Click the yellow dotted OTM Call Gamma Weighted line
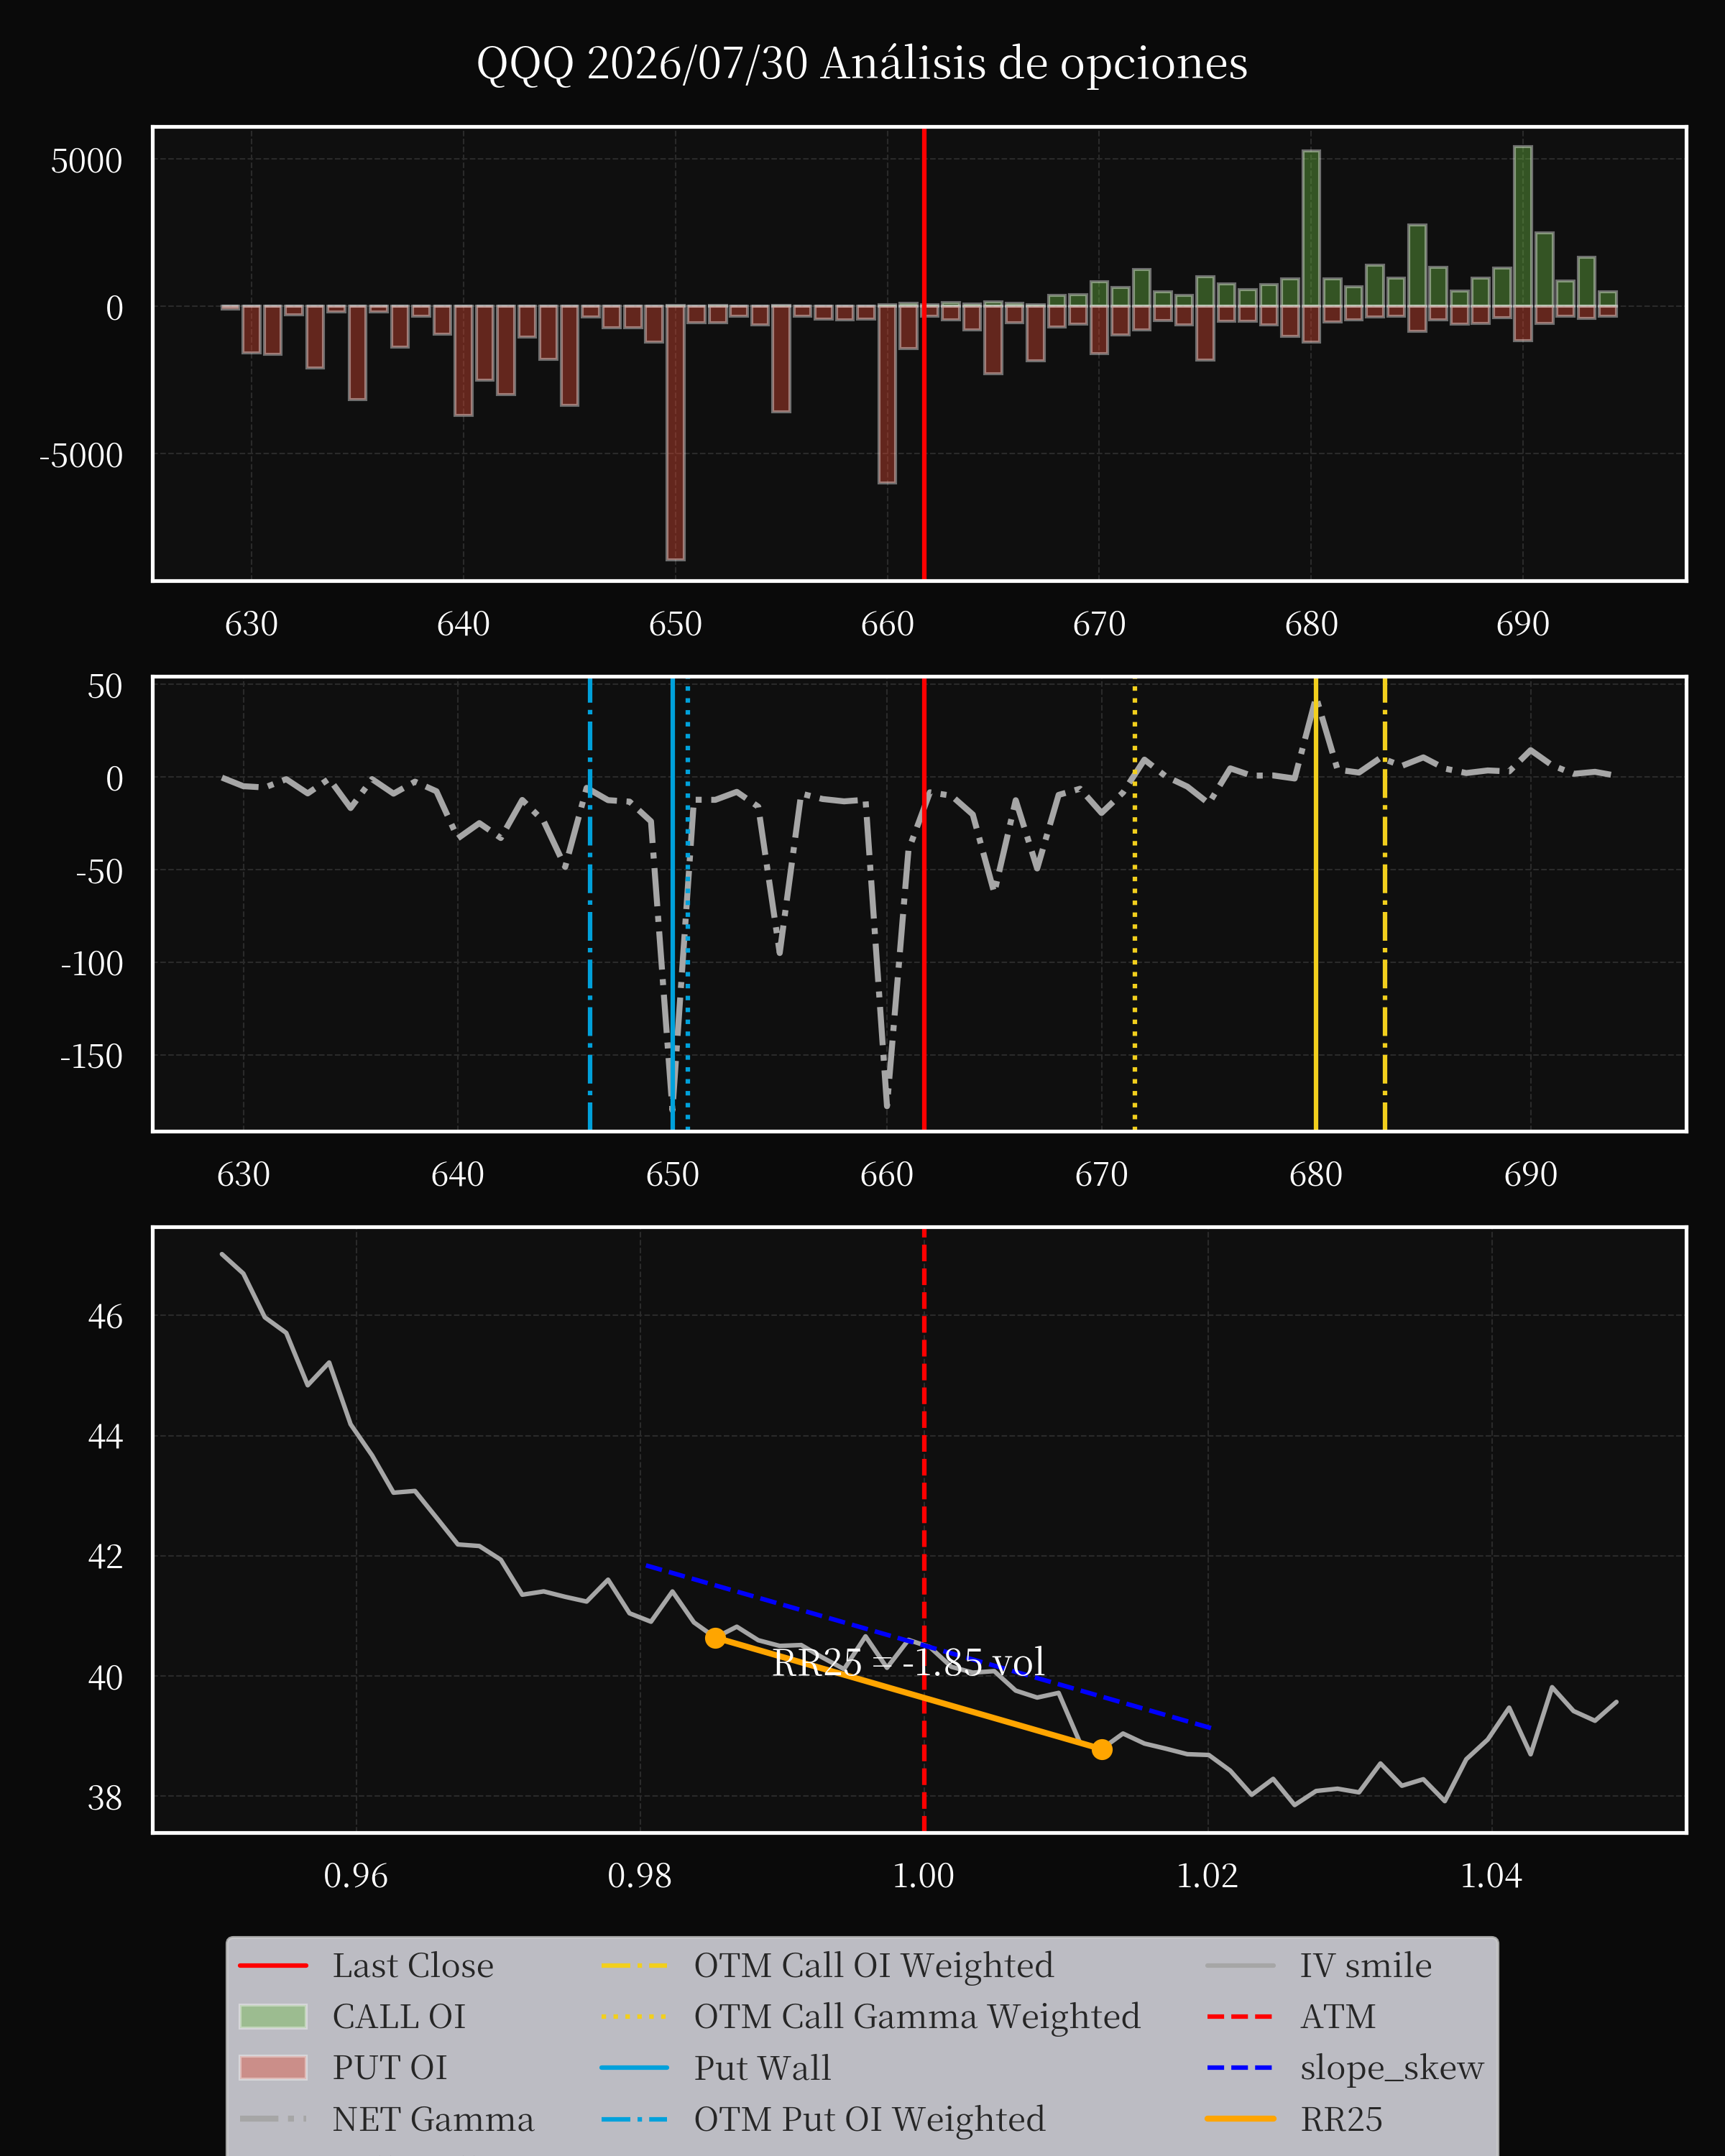This screenshot has width=1725, height=2156. point(1135,903)
